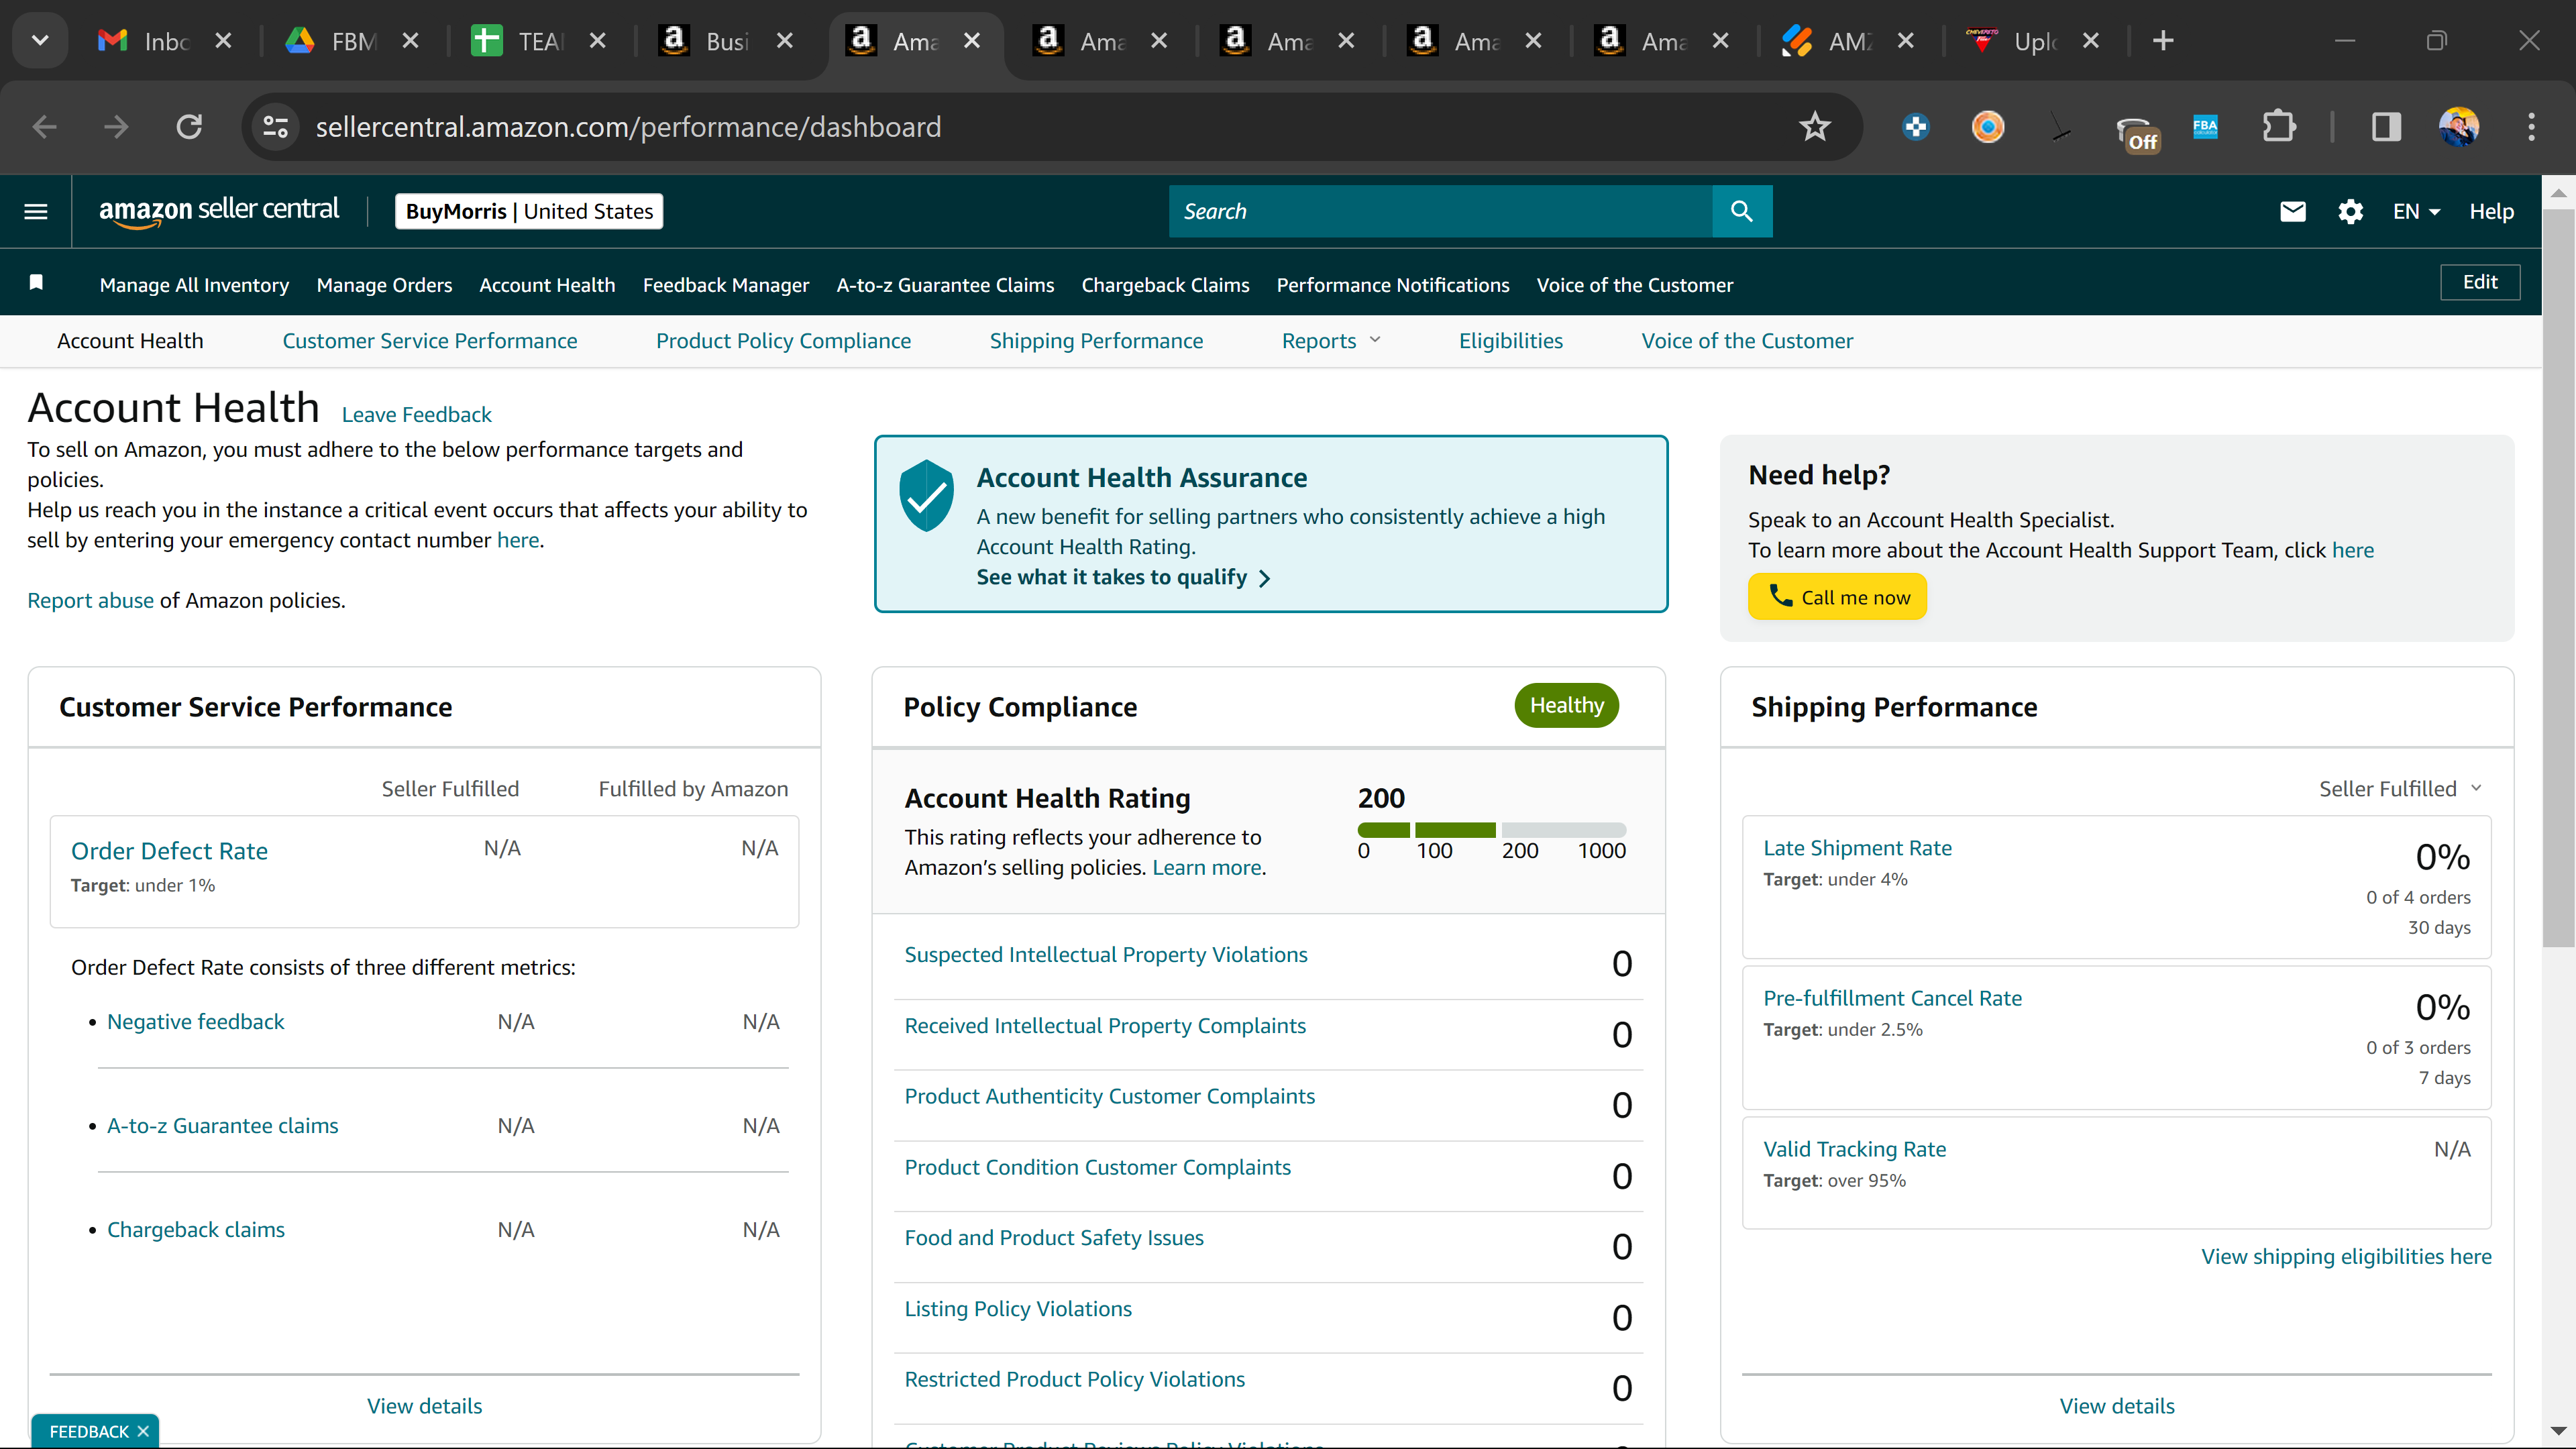The width and height of the screenshot is (2576, 1449).
Task: Open buyer messages envelope icon
Action: (x=2292, y=211)
